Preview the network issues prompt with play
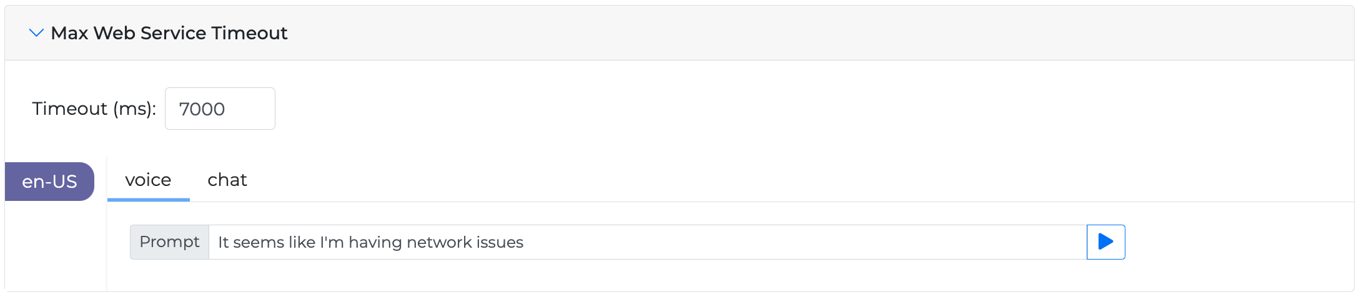This screenshot has height=297, width=1359. 1105,242
